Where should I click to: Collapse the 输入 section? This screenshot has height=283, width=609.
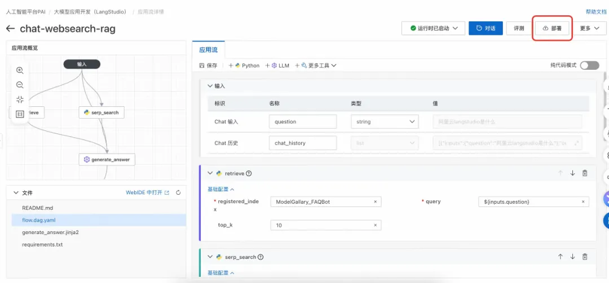tap(210, 86)
